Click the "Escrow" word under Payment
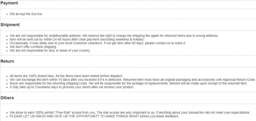The width and height of the screenshot is (256, 121). tap(37, 14)
